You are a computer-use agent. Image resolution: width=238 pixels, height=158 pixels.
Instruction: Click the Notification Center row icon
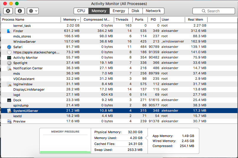point(9,68)
